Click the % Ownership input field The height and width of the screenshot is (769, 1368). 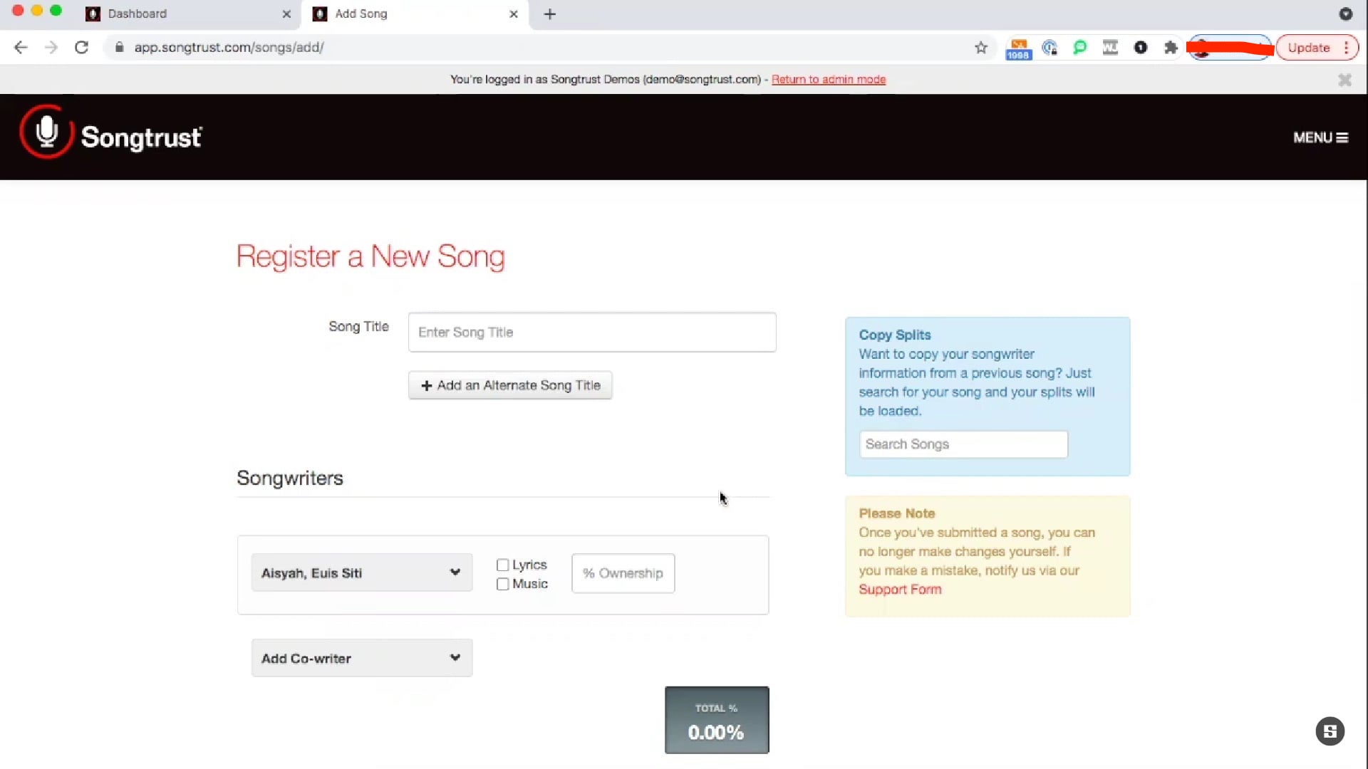click(x=623, y=573)
